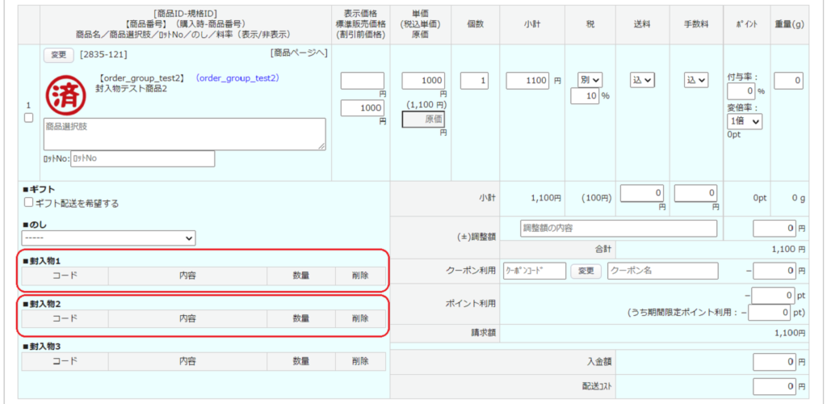Open the のし selection dropdown
Screen dimensions: 827x404
(x=108, y=238)
